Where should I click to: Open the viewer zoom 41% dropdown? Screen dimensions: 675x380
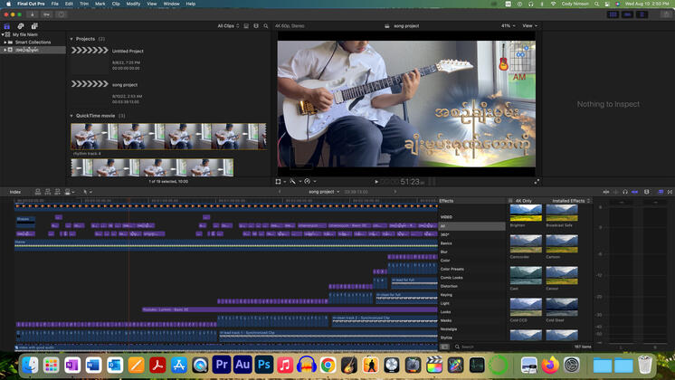508,26
